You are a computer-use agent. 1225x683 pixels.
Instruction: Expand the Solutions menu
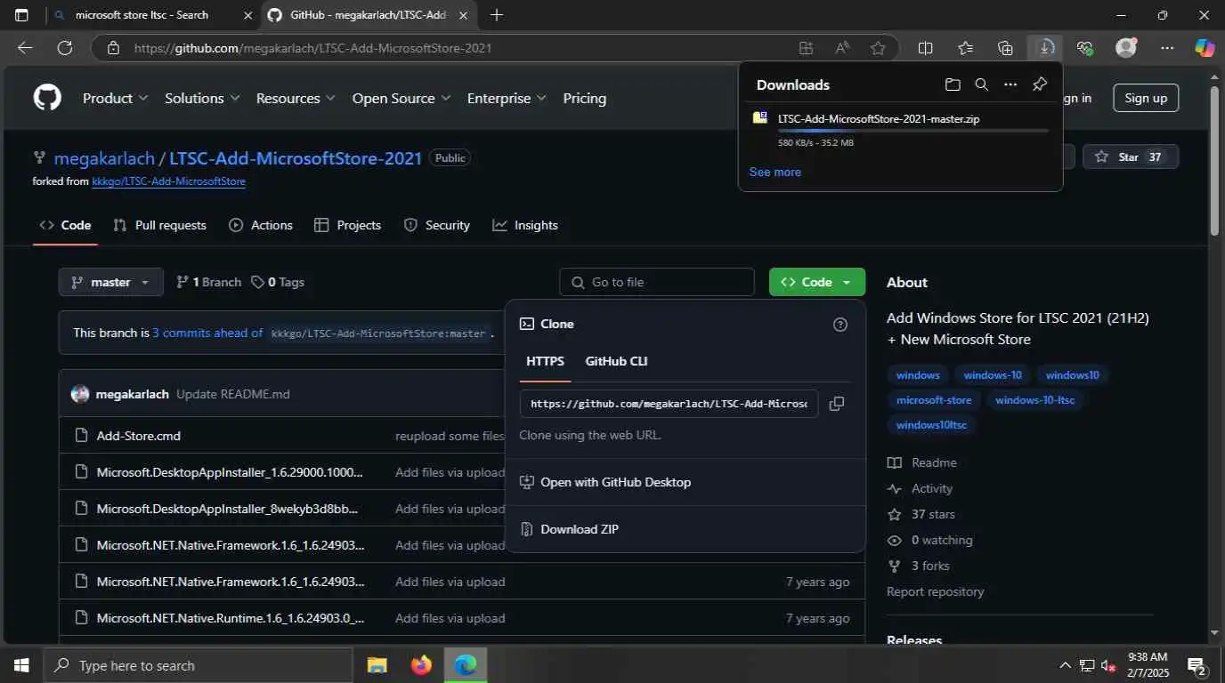pyautogui.click(x=202, y=98)
